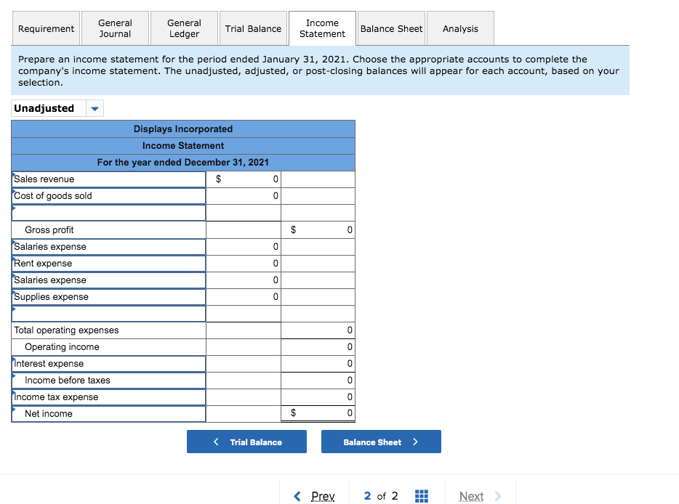
Task: Click the Sales revenue amount cell
Action: (244, 179)
